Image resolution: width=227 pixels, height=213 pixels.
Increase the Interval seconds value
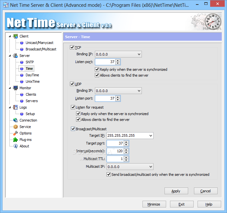pos(126,150)
